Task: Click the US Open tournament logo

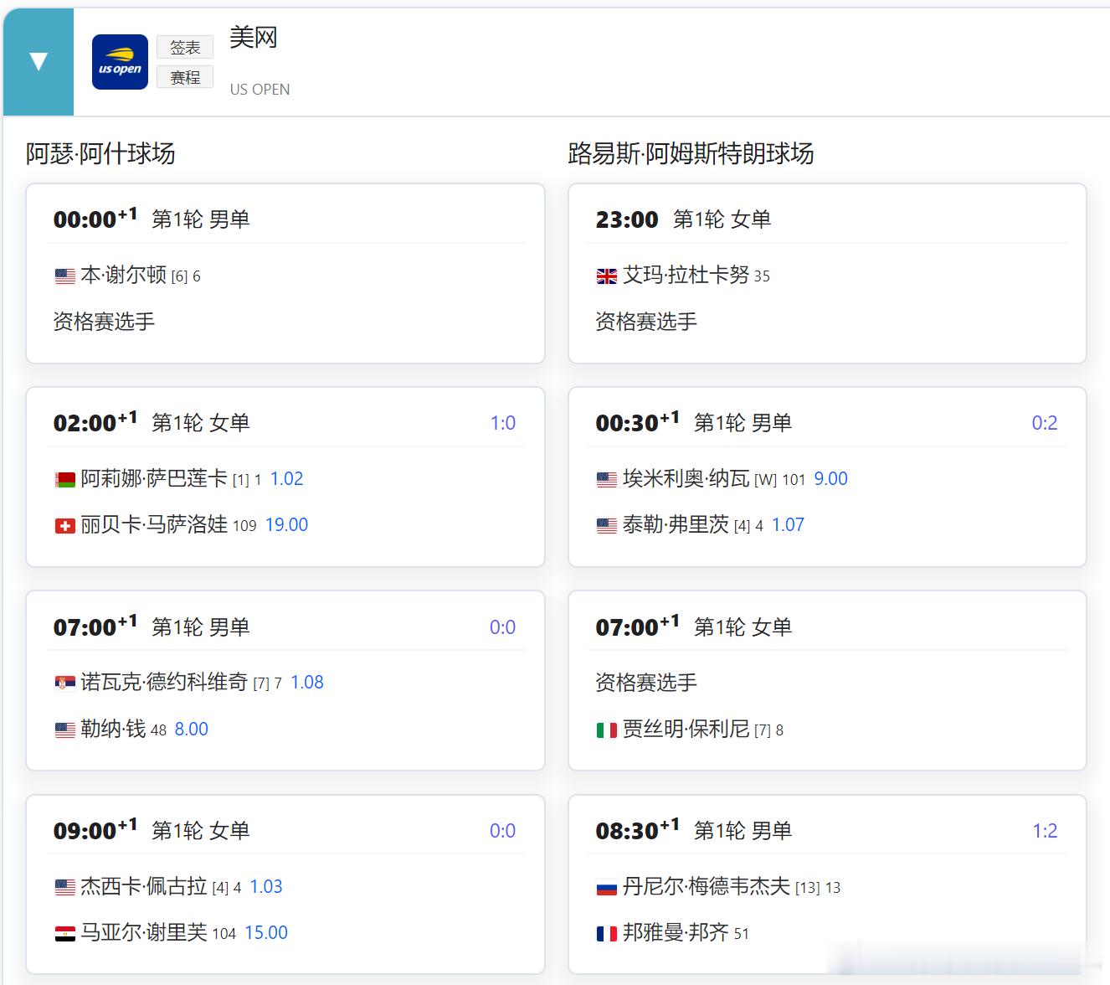Action: pos(120,62)
